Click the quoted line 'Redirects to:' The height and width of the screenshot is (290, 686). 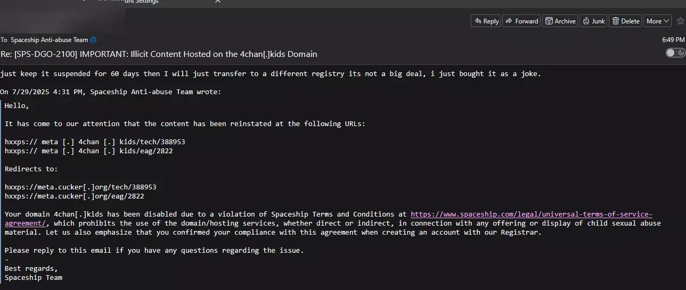[x=31, y=169]
